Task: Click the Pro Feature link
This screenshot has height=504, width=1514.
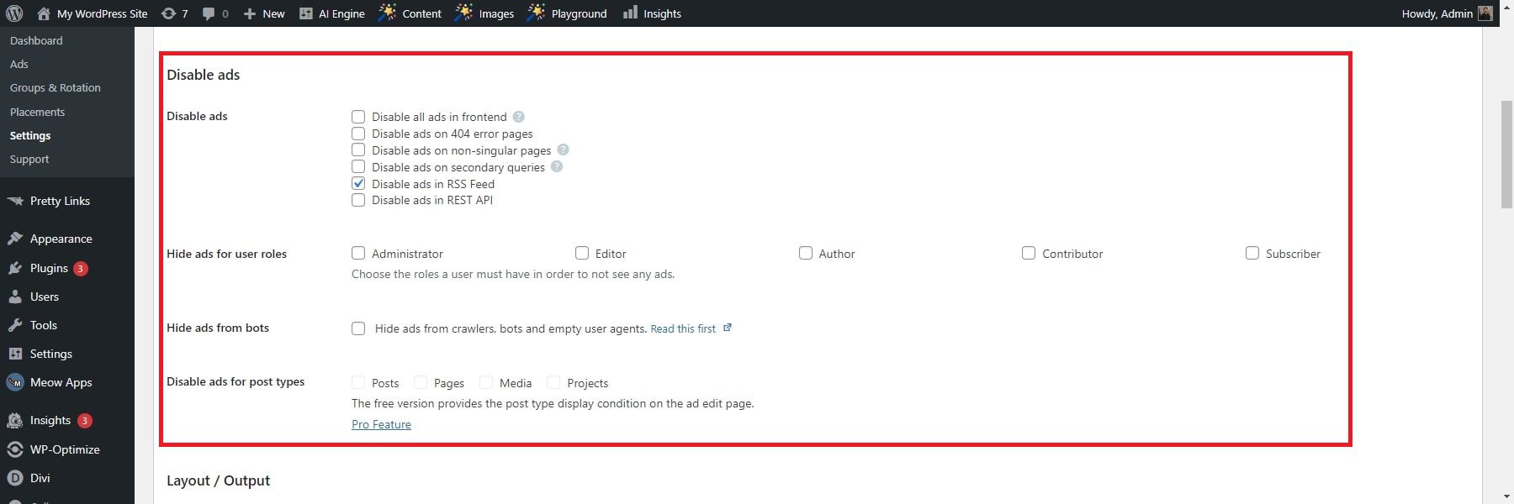Action: click(381, 424)
